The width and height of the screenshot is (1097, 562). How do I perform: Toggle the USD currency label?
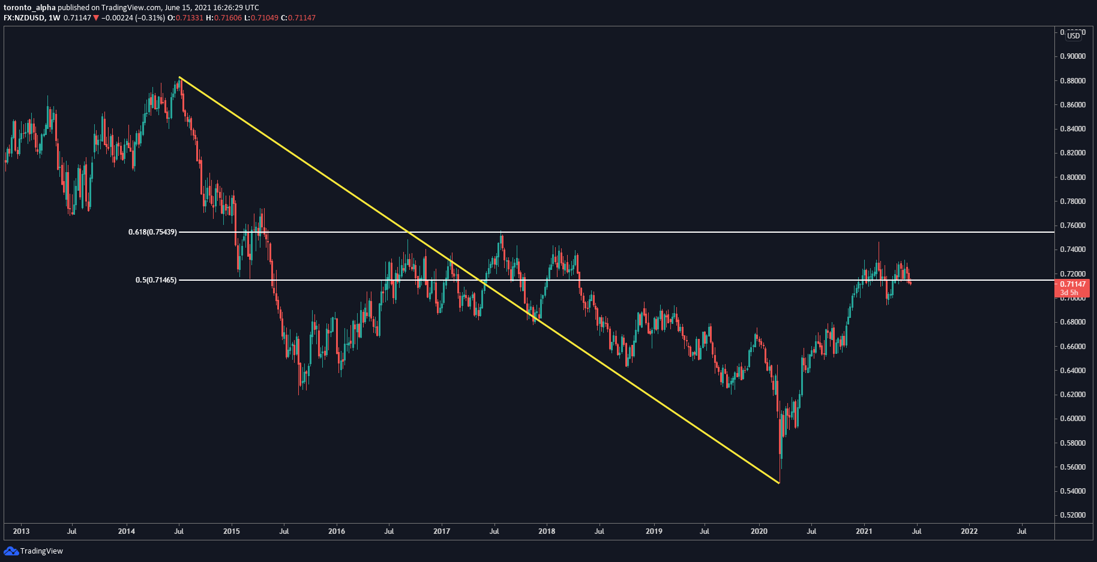coord(1073,36)
